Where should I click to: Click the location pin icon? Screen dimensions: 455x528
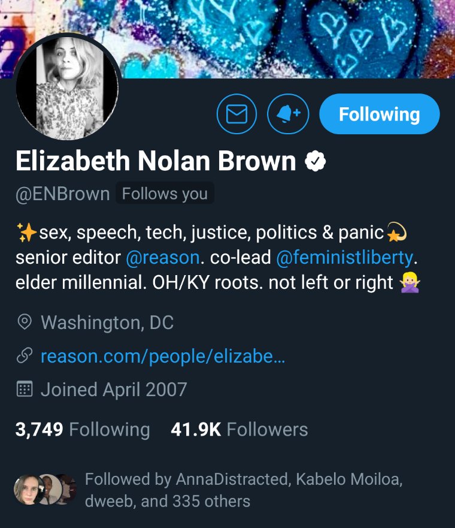[x=24, y=322]
